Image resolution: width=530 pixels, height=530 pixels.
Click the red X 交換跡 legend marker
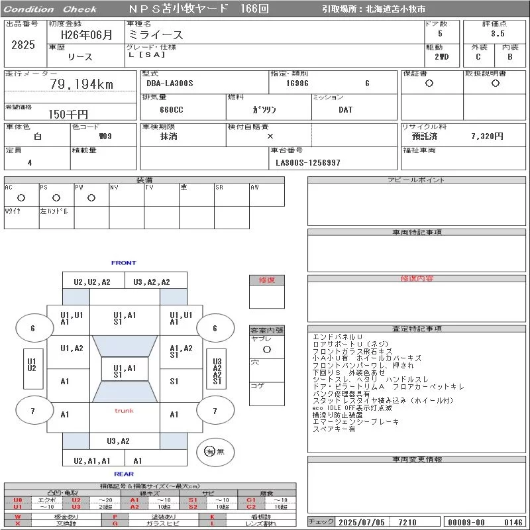[x=18, y=523]
